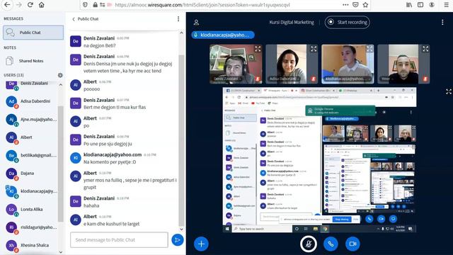Click Albert's message 'pooooo'

coord(92,89)
